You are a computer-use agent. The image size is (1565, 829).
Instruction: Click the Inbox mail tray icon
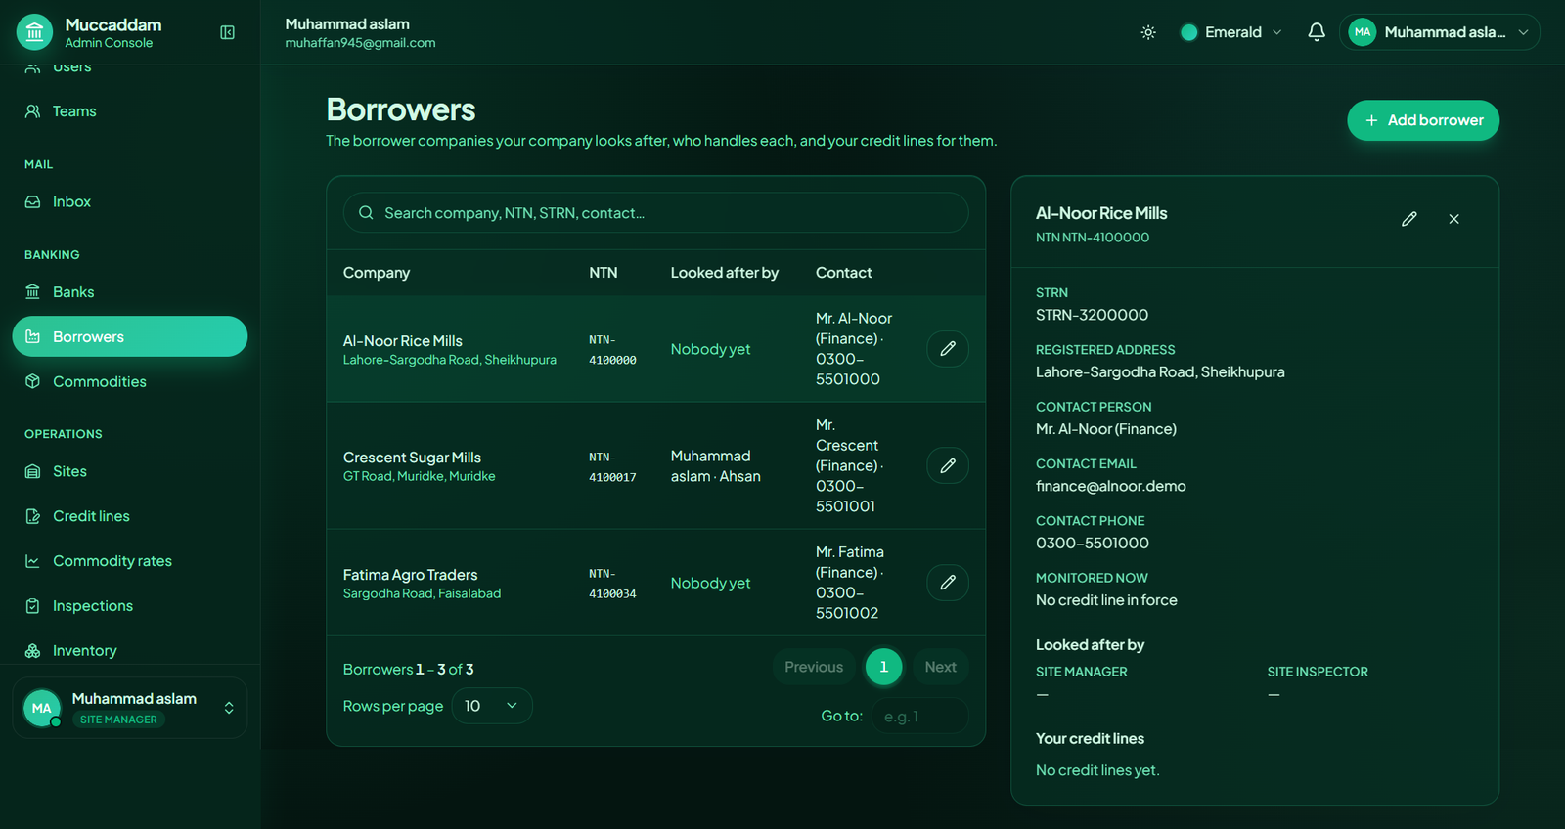point(33,201)
